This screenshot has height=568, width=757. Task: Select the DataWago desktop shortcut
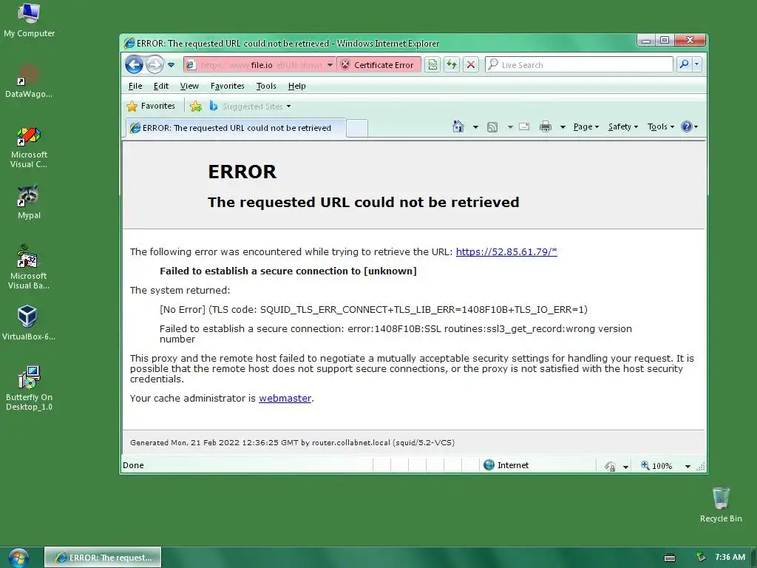point(29,81)
